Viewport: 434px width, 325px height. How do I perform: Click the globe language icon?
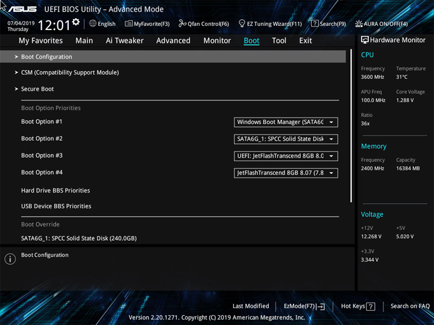[x=93, y=23]
